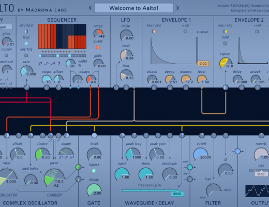
Task: Click the waveguide peak gain knob
Action: point(157,154)
